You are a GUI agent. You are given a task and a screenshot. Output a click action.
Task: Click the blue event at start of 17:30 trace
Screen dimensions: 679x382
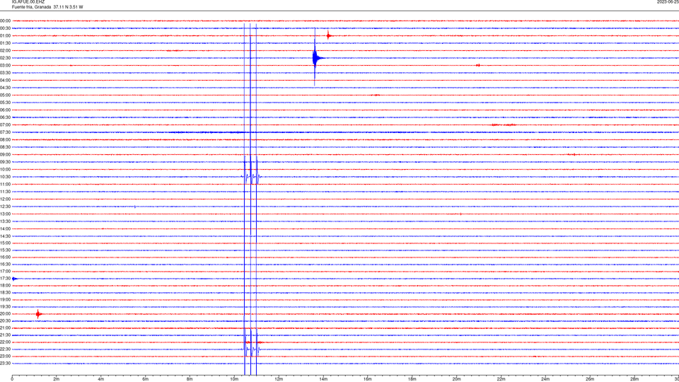[14, 279]
